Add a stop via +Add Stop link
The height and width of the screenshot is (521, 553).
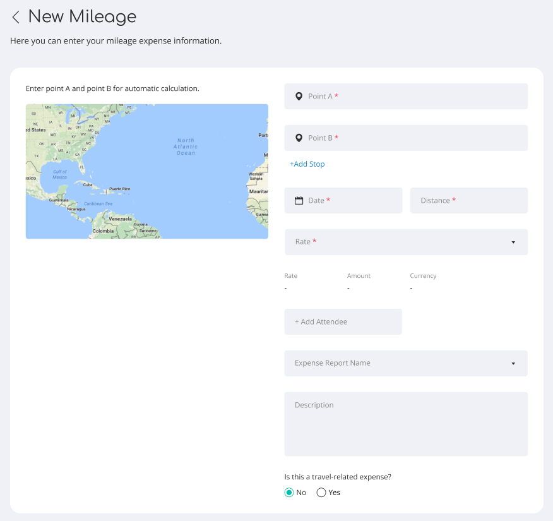[307, 164]
